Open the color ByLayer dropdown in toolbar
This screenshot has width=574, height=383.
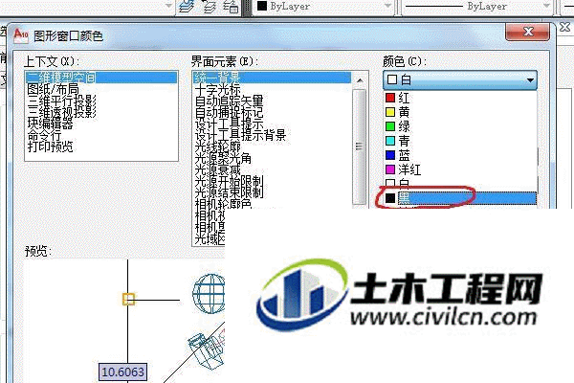(x=323, y=7)
